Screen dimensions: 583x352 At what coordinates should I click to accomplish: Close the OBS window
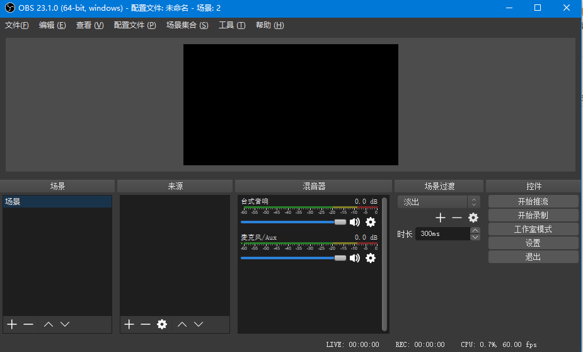tap(567, 8)
